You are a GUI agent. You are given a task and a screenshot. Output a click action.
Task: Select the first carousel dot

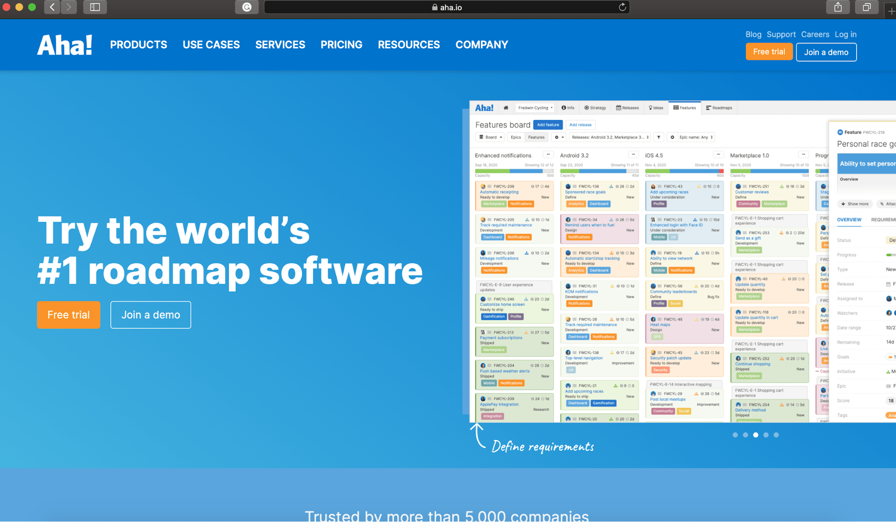point(735,435)
